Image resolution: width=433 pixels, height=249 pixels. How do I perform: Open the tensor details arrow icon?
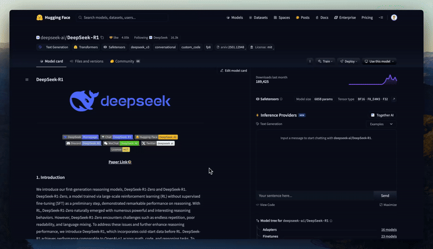coord(394,99)
